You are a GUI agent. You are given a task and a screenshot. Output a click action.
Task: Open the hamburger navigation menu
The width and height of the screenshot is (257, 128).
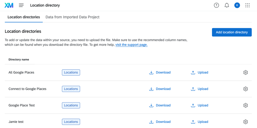click(x=21, y=5)
